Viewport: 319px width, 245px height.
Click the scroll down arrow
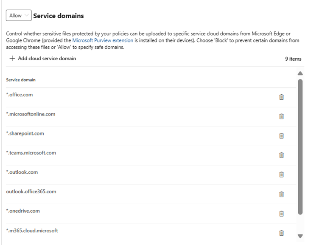coord(300,236)
